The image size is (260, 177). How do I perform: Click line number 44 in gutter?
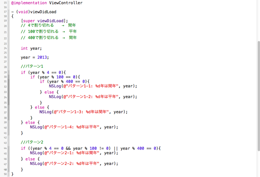5,148
